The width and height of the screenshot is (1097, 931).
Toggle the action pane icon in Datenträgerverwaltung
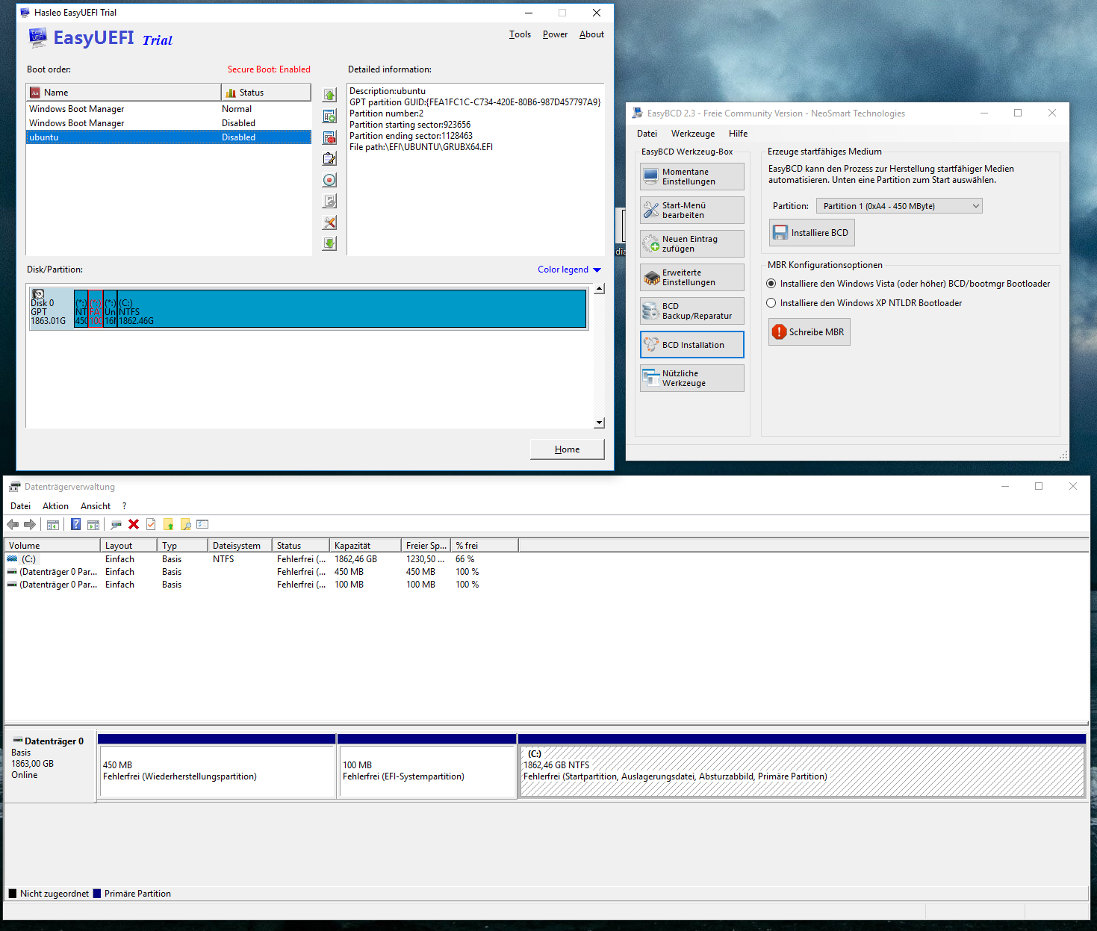click(93, 524)
